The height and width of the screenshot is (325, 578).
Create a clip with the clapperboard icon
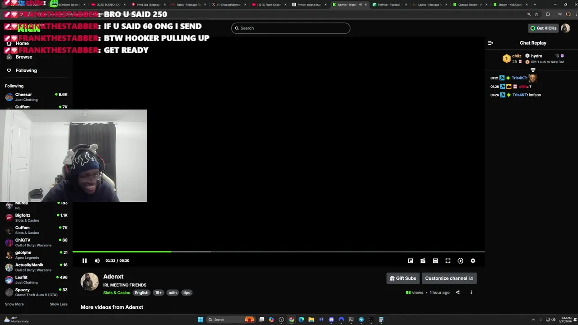[423, 261]
